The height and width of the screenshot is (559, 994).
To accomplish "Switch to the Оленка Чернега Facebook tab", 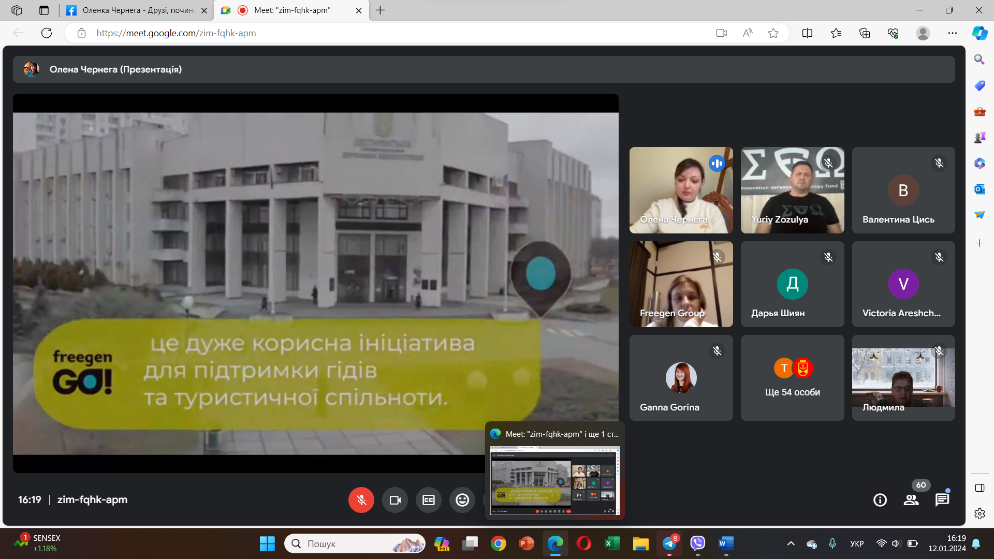I will (x=137, y=10).
